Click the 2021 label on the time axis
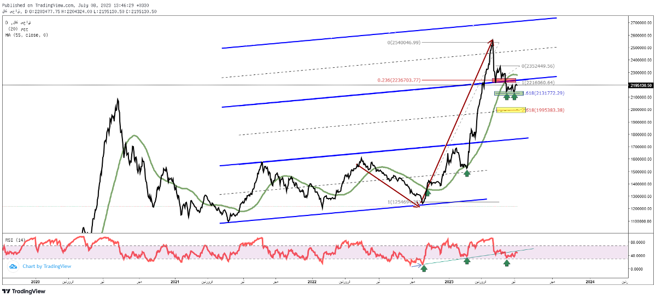Viewport: 656px width, 298px height. [175, 282]
